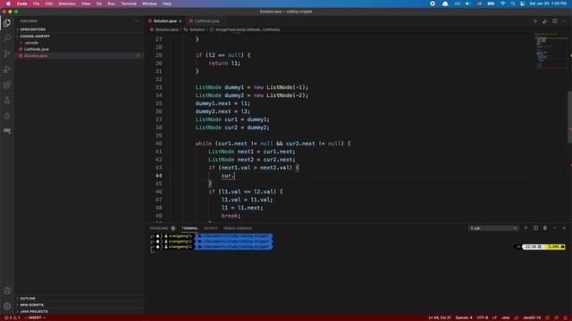Open macOS Control Center icon

click(522, 4)
